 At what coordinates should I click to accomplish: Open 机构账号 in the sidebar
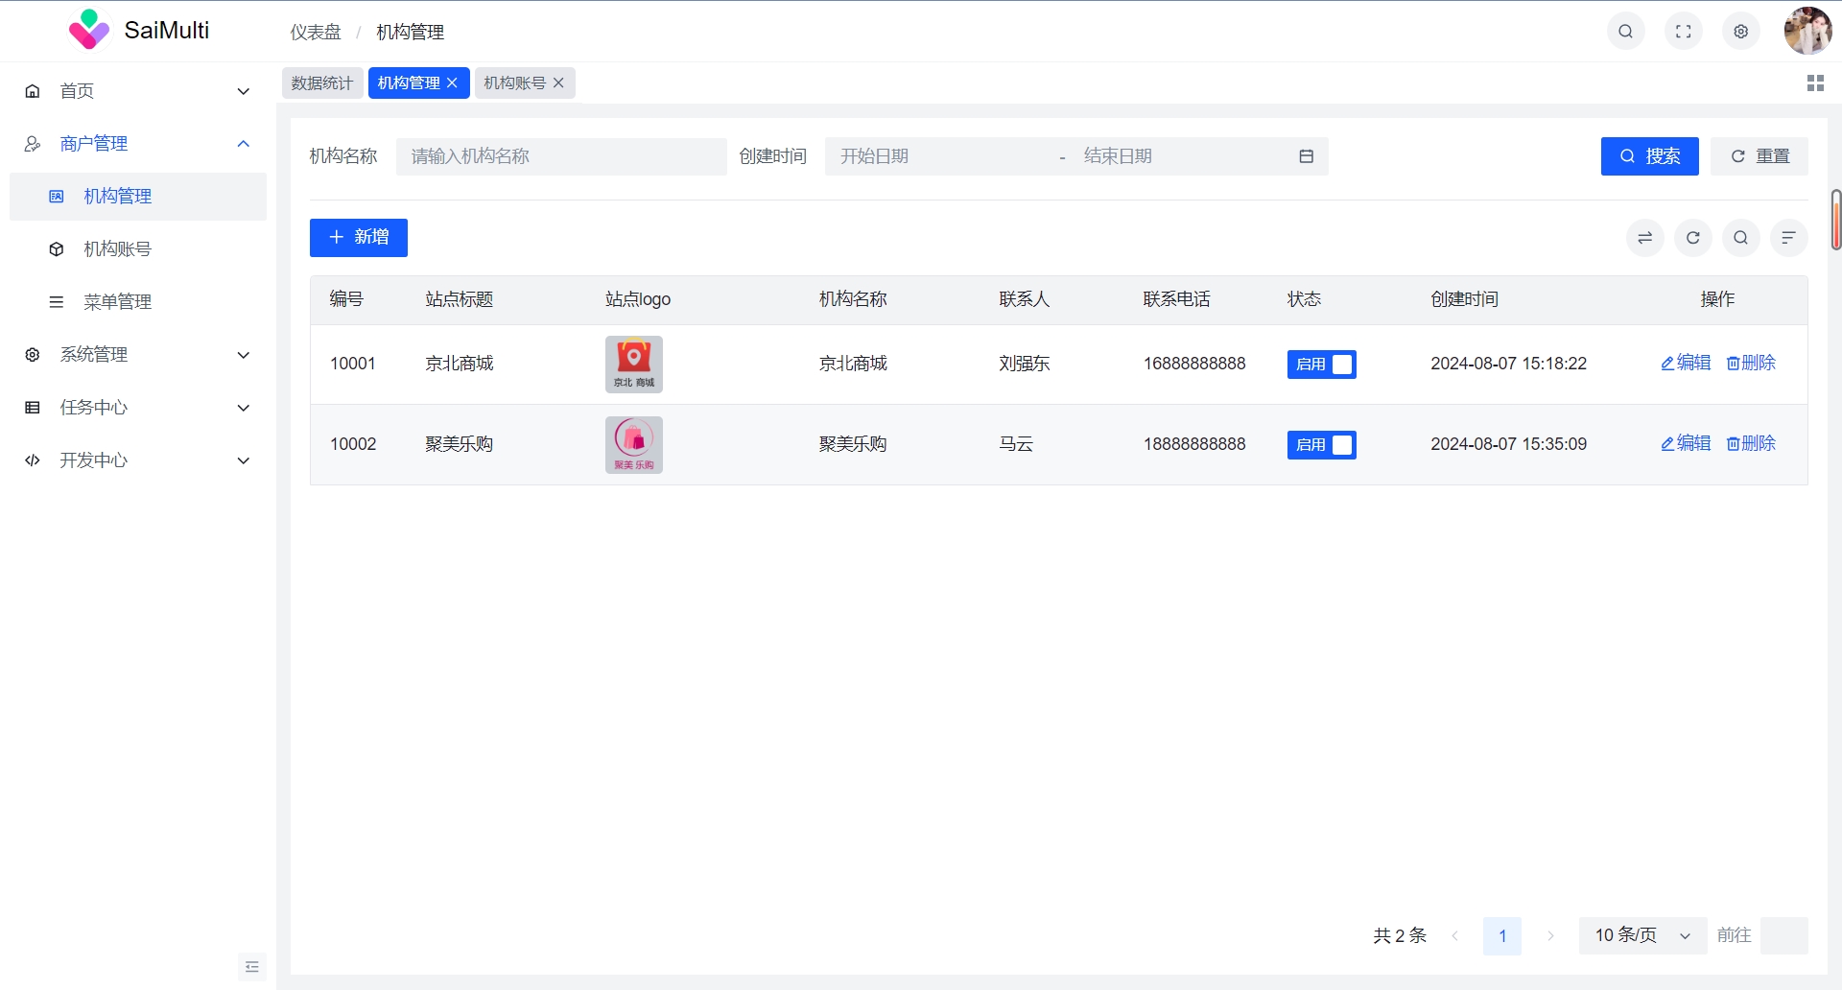[117, 249]
